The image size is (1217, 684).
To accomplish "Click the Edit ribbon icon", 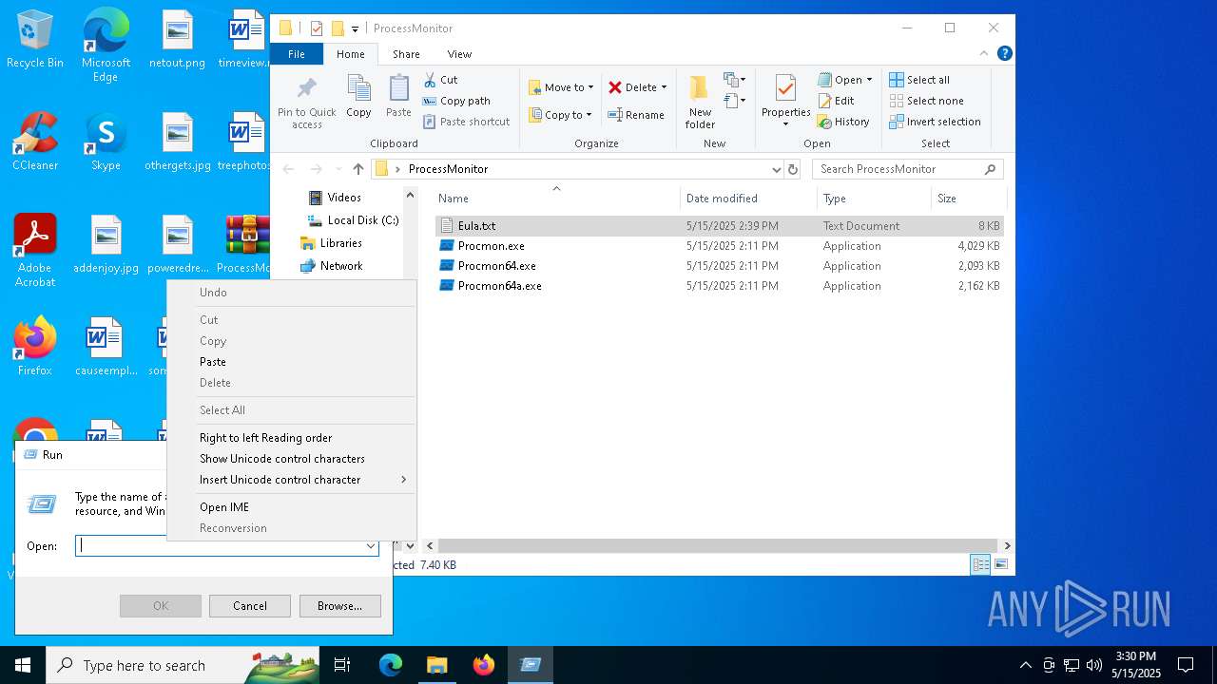I will click(x=825, y=101).
